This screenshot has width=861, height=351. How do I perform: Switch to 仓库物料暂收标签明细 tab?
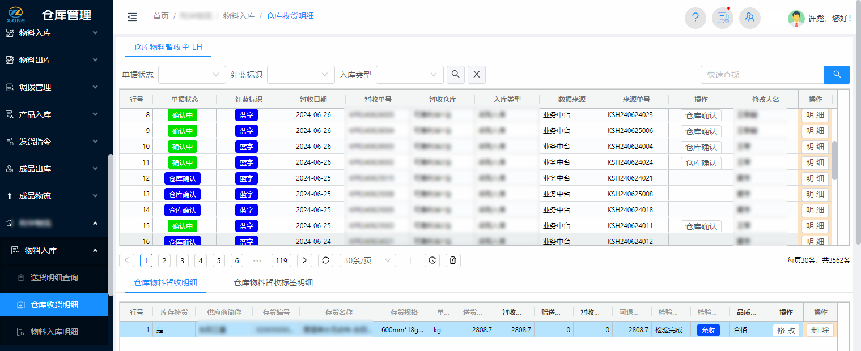pyautogui.click(x=273, y=282)
